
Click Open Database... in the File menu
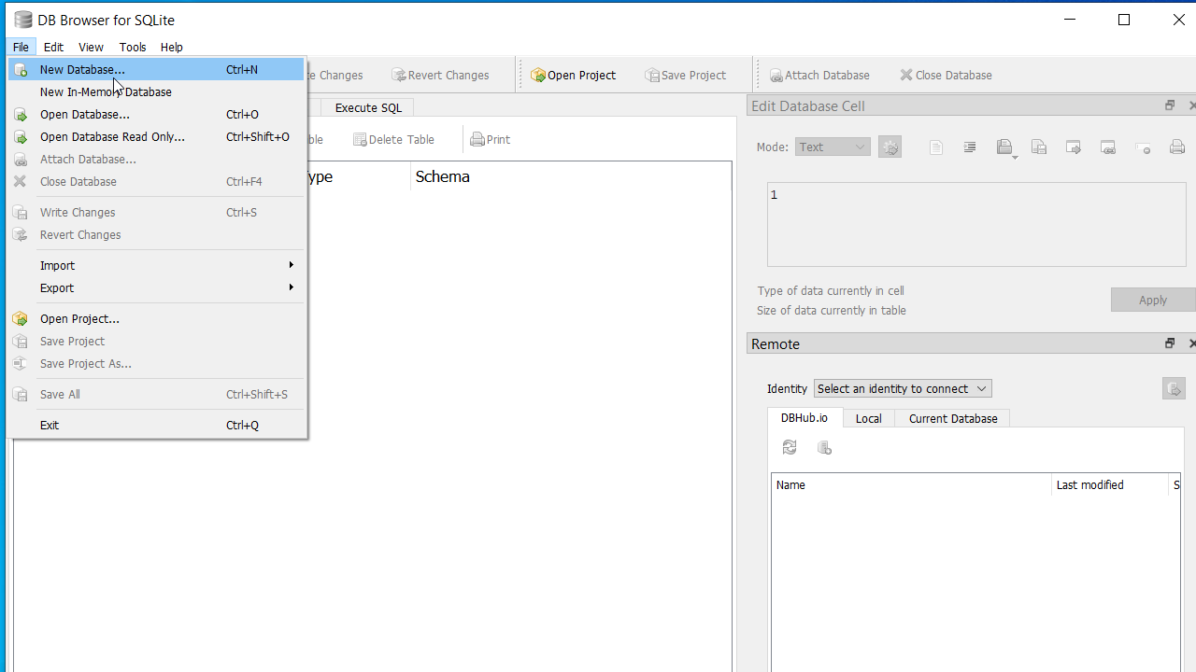coord(156,114)
